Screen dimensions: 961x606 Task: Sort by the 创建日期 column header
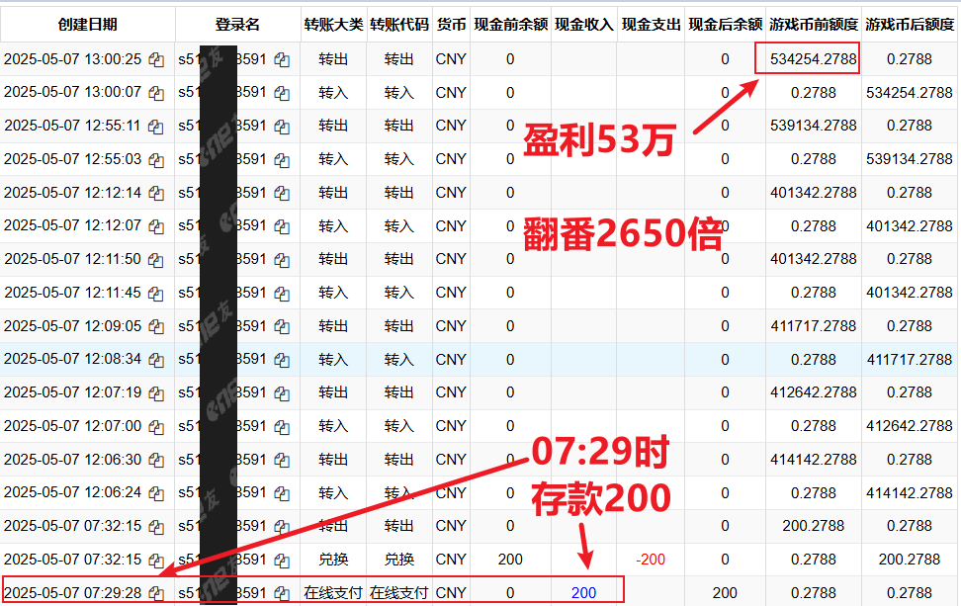(x=87, y=25)
